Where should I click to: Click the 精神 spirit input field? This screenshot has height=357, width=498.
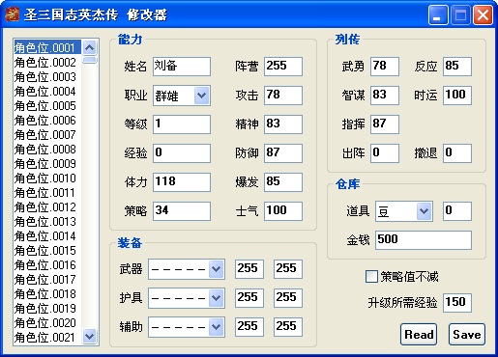click(x=283, y=124)
